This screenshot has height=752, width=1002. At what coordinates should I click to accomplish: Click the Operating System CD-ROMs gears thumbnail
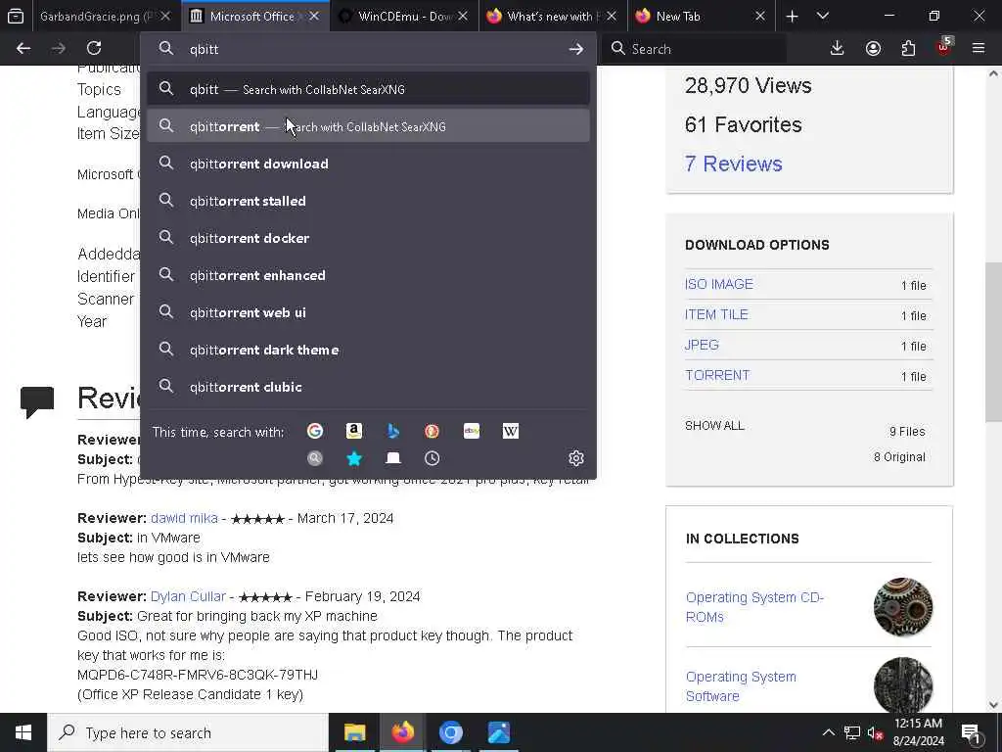903,607
